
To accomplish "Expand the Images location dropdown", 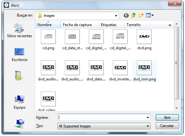I will [x=116, y=16].
